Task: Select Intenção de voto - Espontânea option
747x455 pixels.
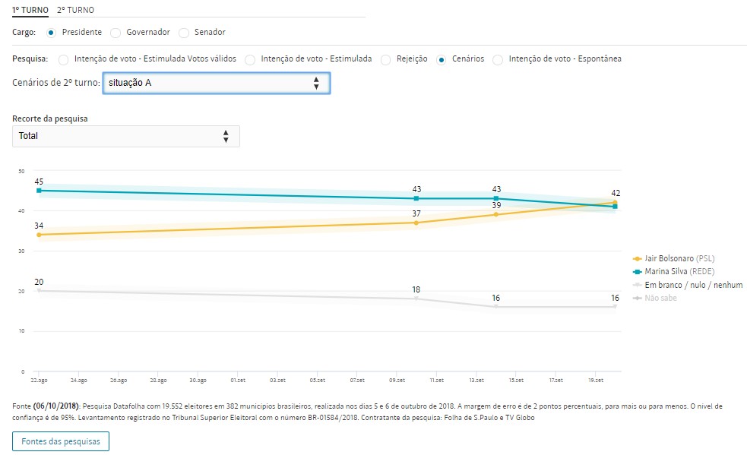Action: 498,59
